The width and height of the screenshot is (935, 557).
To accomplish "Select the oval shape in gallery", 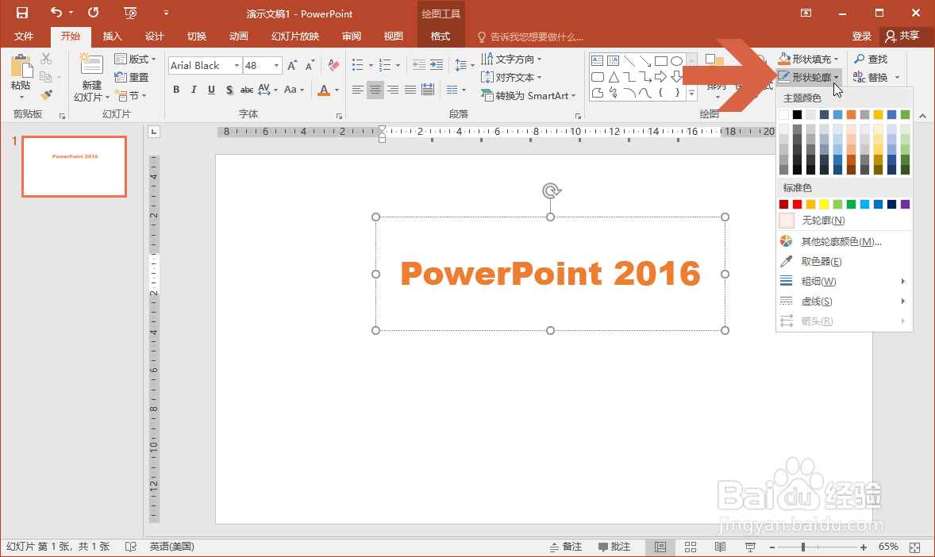I will pos(676,61).
